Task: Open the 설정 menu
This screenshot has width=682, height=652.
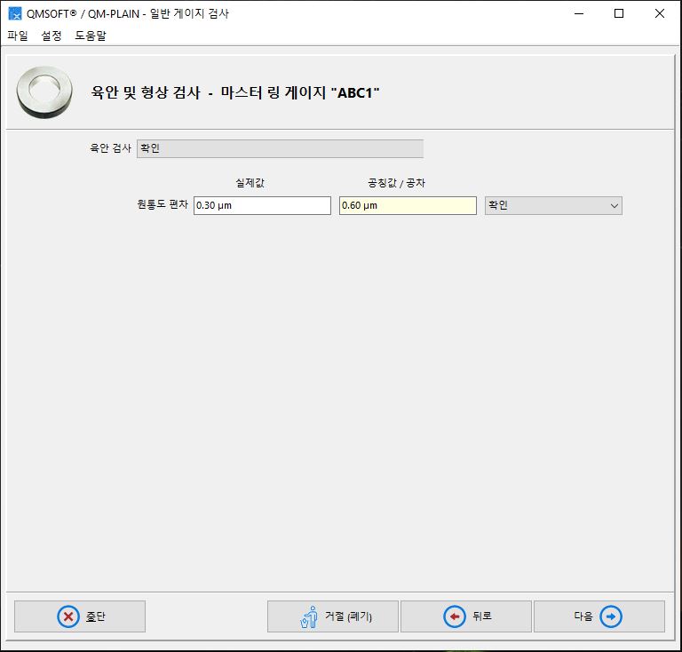Action: (x=52, y=36)
